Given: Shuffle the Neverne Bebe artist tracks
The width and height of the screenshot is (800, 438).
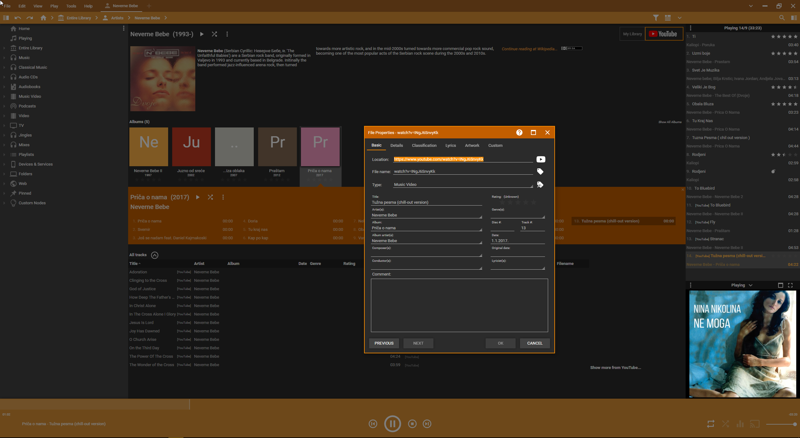Looking at the screenshot, I should [x=214, y=34].
